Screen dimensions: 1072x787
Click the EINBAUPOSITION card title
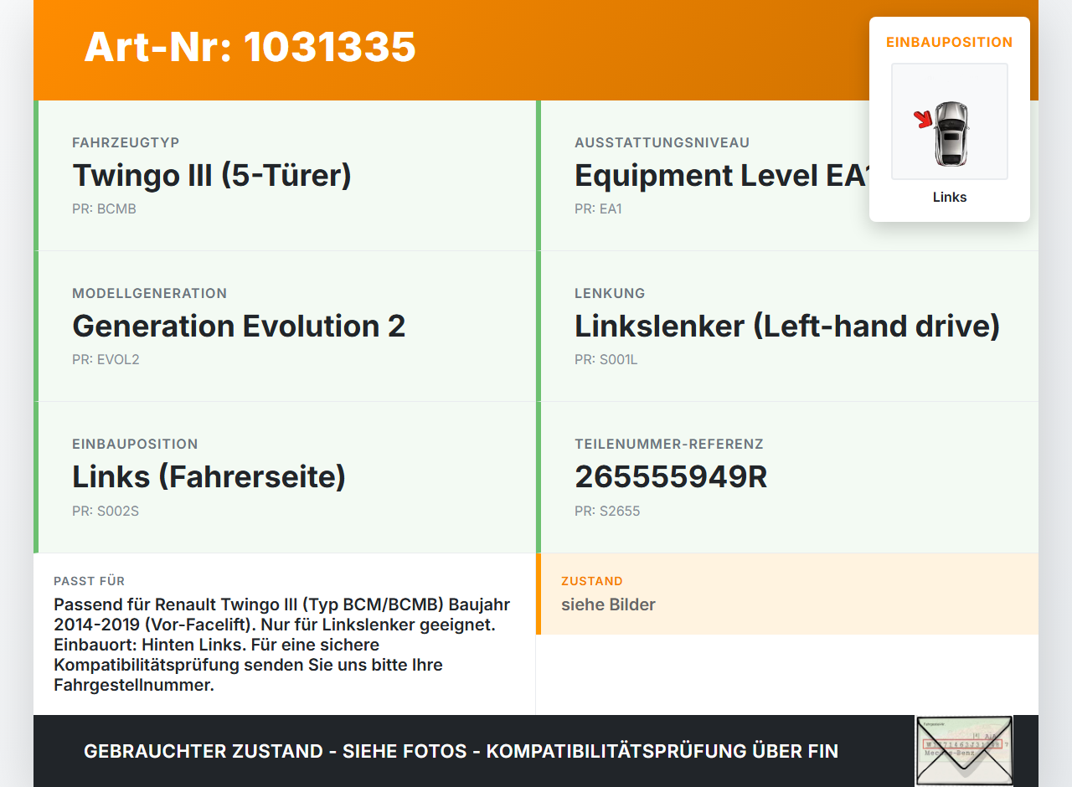pos(950,42)
